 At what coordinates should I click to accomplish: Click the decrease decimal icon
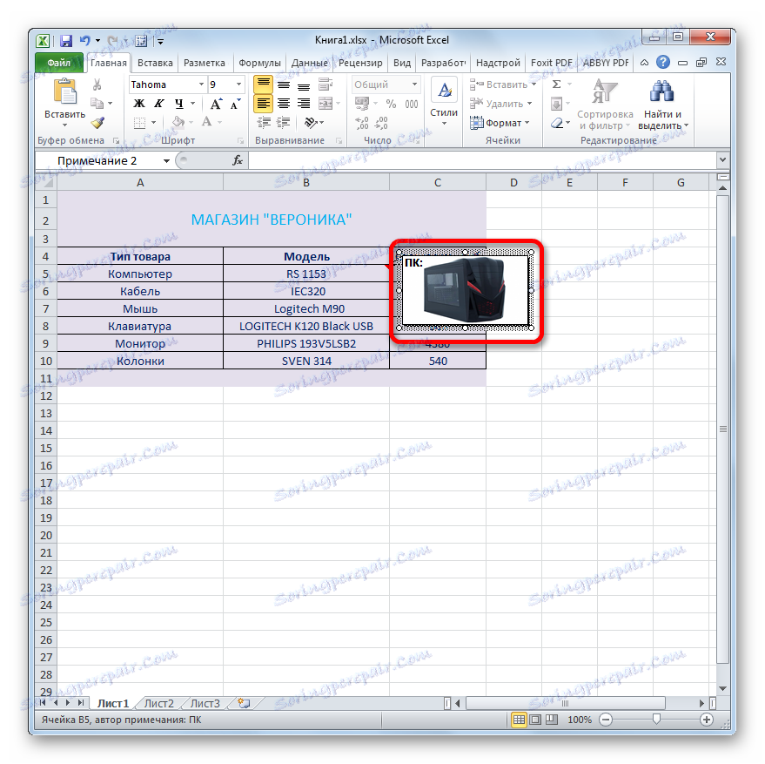click(x=381, y=123)
